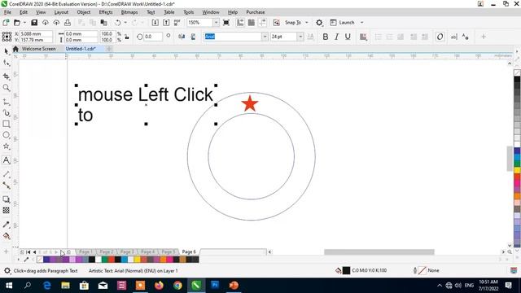
Task: Expand the Snap To dropdown
Action: (307, 23)
